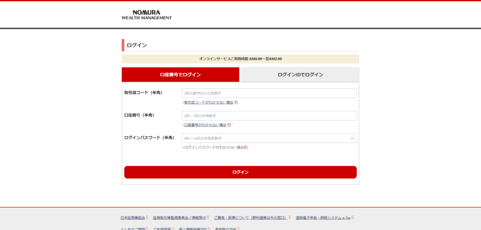Focus the 取引店コード input field
Screen dimensions: 481x230
click(x=269, y=93)
